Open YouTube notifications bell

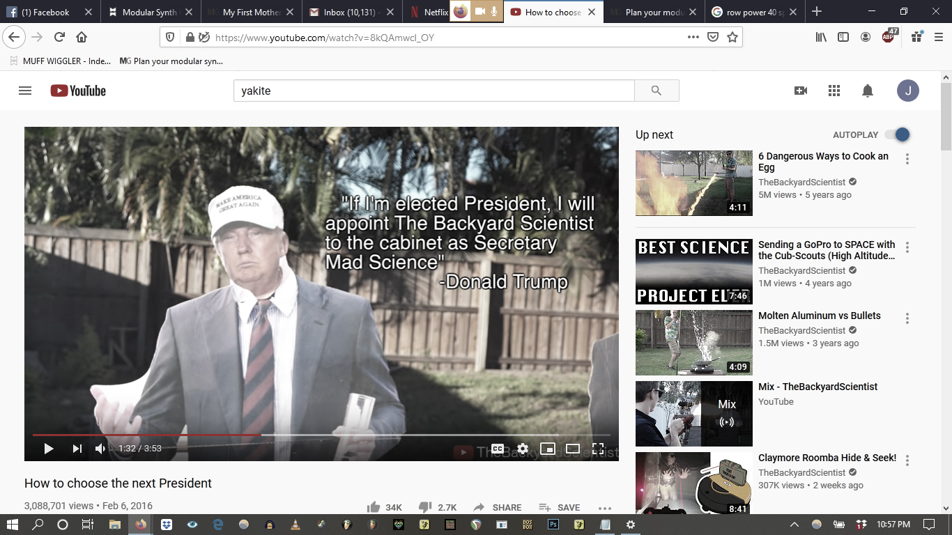pos(868,91)
